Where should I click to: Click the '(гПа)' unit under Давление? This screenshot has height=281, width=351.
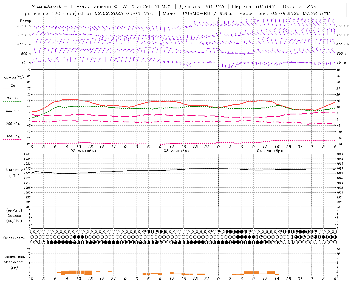(14, 176)
